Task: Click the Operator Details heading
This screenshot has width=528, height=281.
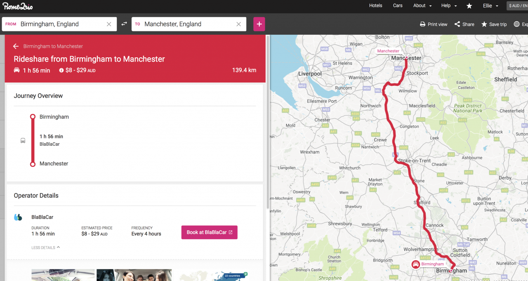Action: tap(36, 196)
